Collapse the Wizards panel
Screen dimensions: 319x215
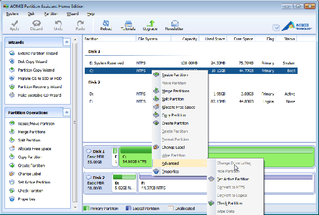pyautogui.click(x=67, y=42)
